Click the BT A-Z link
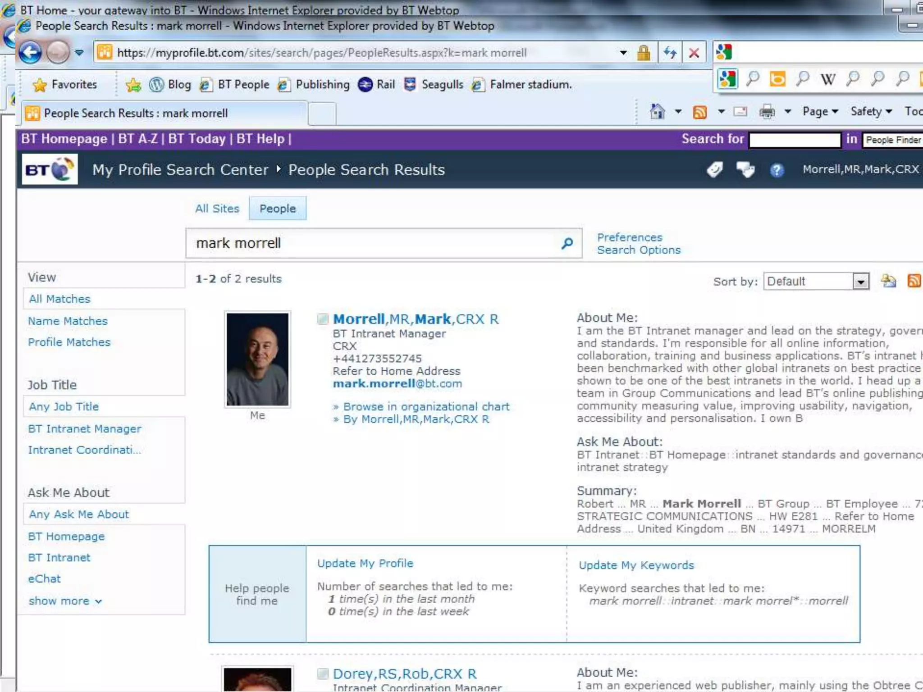923x692 pixels. pyautogui.click(x=138, y=139)
